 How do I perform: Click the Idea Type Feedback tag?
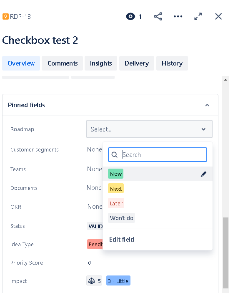click(95, 244)
